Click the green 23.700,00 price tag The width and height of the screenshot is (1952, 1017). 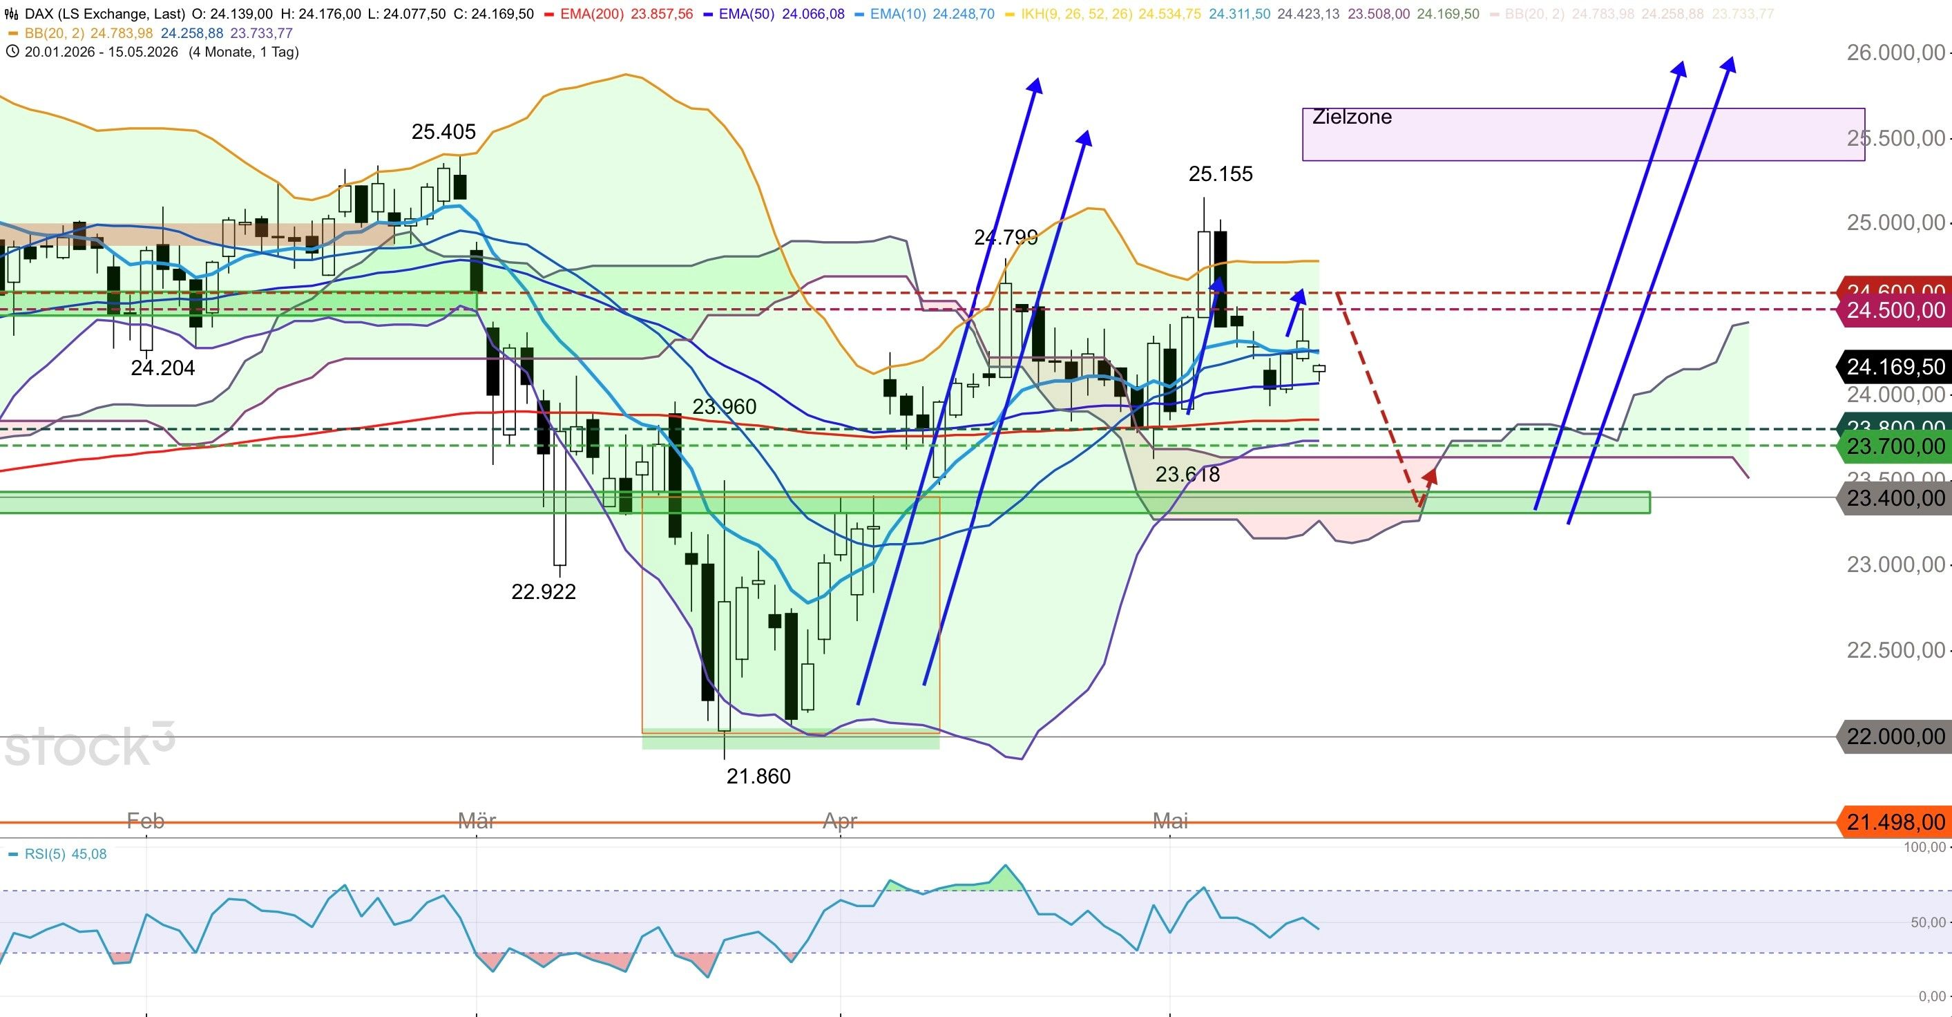coord(1895,447)
